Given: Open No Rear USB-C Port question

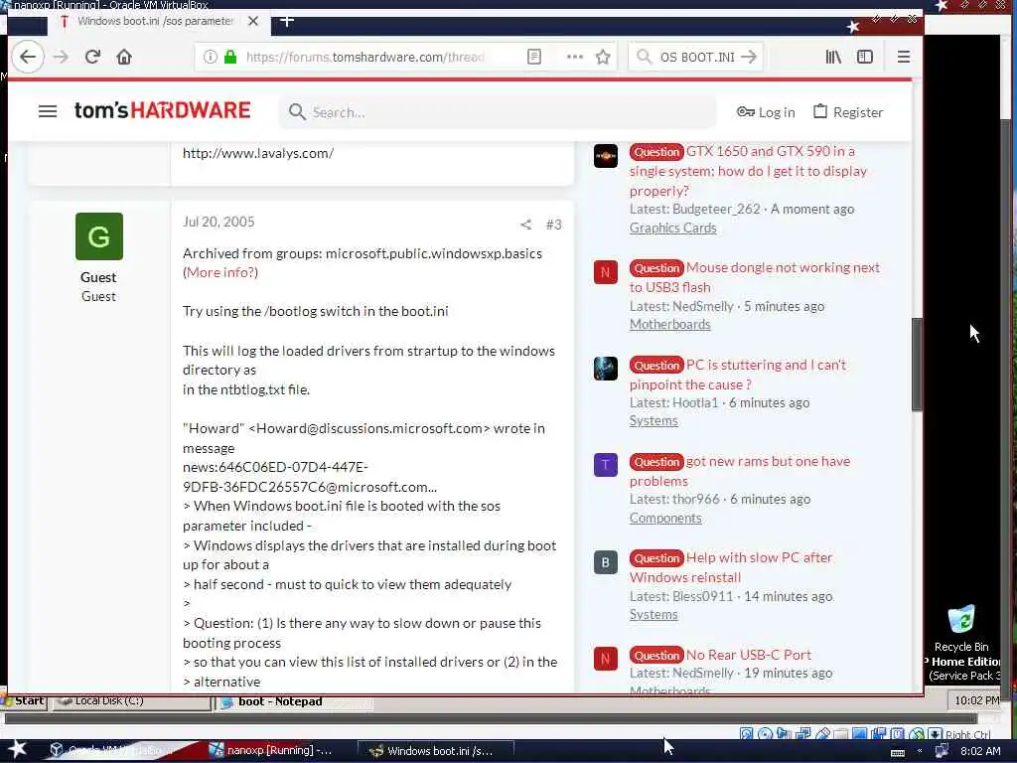Looking at the screenshot, I should (x=721, y=655).
